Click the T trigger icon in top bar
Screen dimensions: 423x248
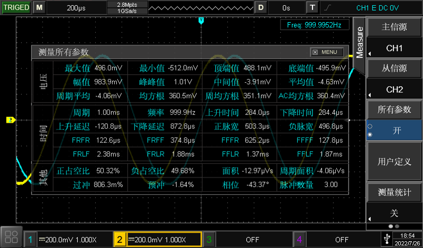coord(313,8)
